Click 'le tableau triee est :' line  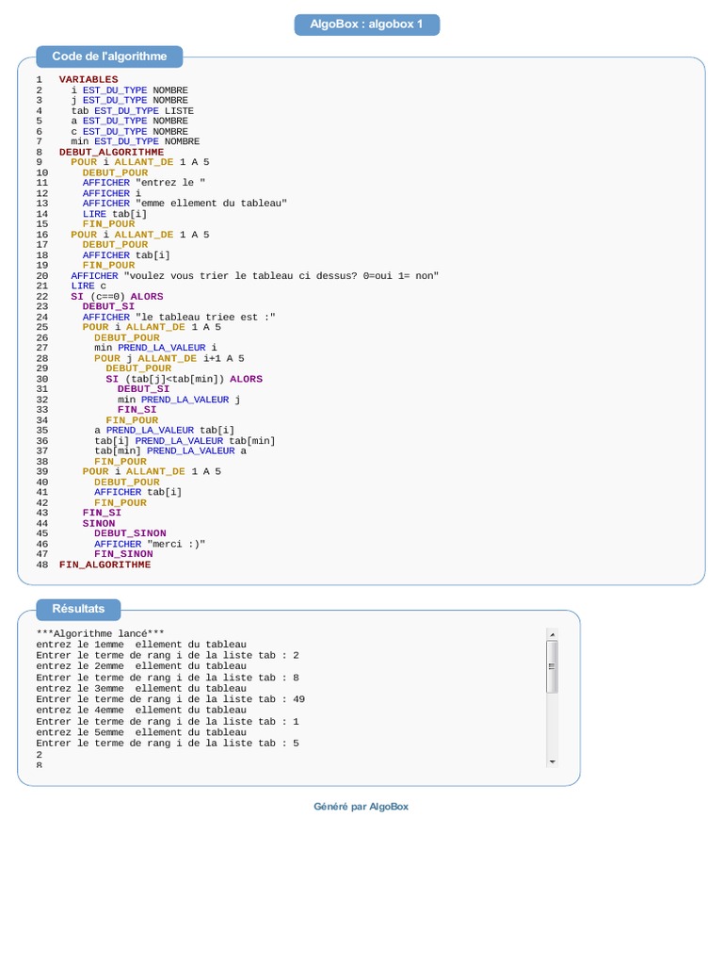pos(179,318)
